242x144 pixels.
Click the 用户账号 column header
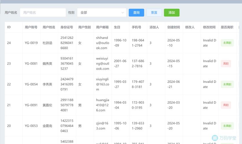click(31, 27)
